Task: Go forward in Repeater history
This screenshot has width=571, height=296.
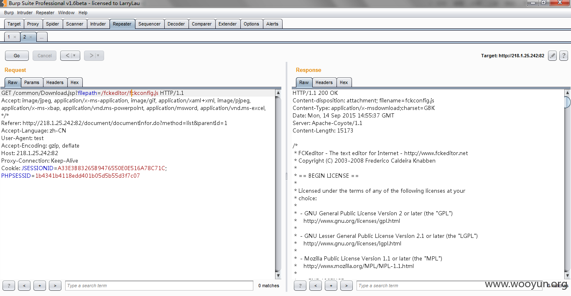Action: tap(94, 56)
